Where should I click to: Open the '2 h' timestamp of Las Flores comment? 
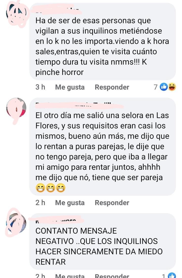[x=40, y=203]
